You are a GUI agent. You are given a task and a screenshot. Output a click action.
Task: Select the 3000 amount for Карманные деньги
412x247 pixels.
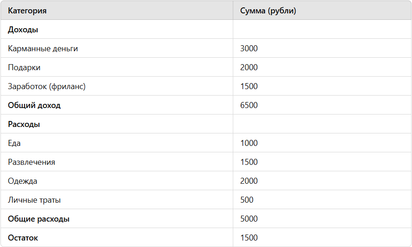tap(249, 48)
